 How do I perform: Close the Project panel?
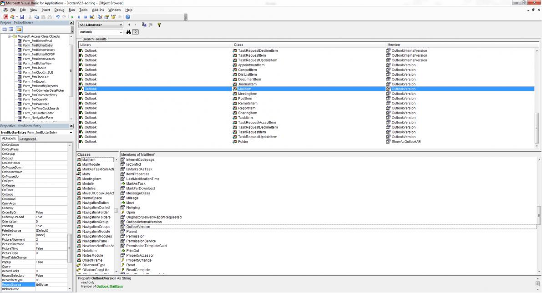[71, 23]
